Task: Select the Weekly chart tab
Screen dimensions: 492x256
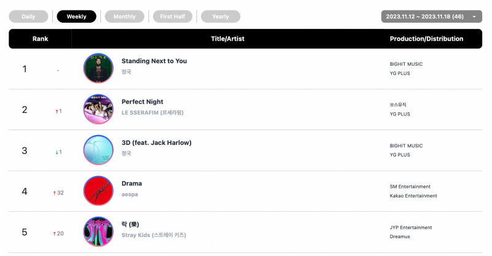Action: 76,17
